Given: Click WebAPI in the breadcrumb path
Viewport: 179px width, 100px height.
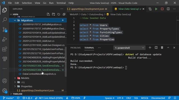Looking at the screenshot, I should pos(74,14).
